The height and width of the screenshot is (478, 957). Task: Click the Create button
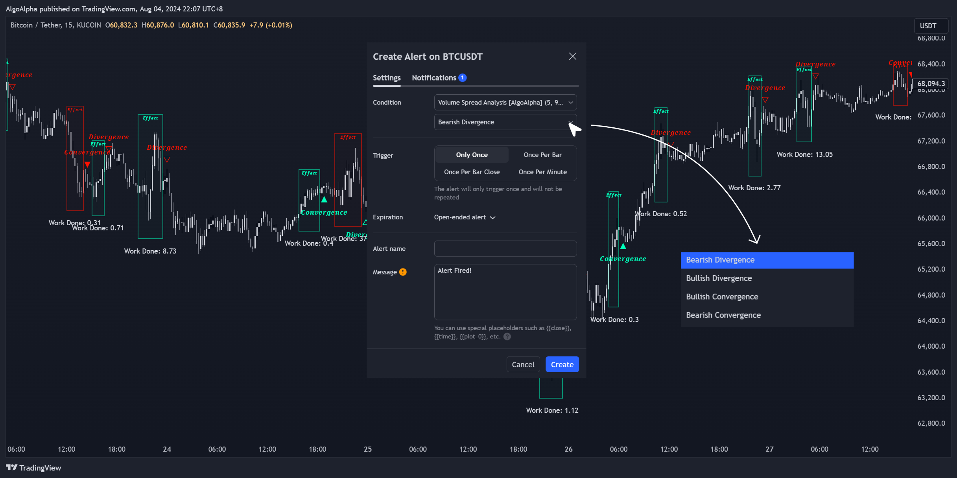pos(562,364)
